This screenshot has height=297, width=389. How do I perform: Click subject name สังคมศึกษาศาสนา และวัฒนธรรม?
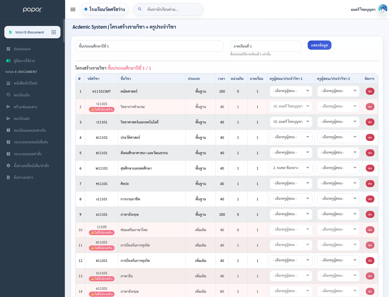144,153
